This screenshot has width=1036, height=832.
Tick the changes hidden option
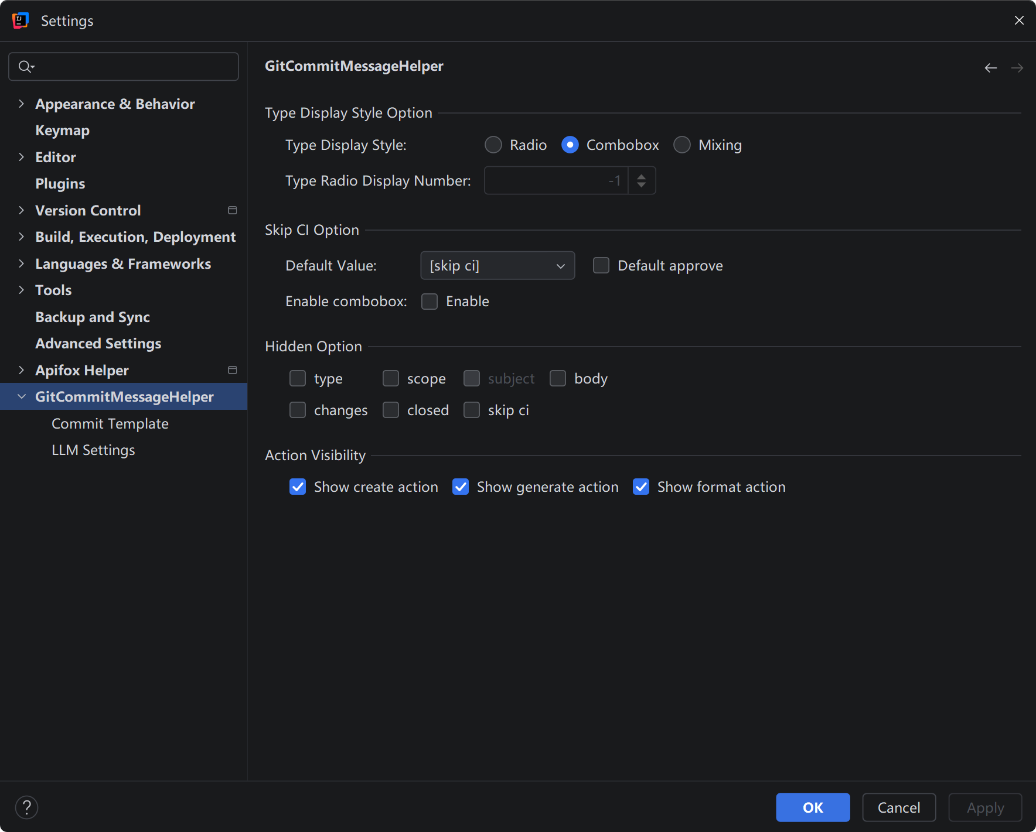(298, 410)
